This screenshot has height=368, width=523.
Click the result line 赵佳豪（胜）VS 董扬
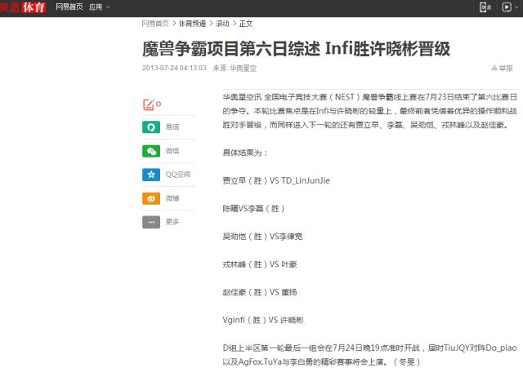[260, 292]
